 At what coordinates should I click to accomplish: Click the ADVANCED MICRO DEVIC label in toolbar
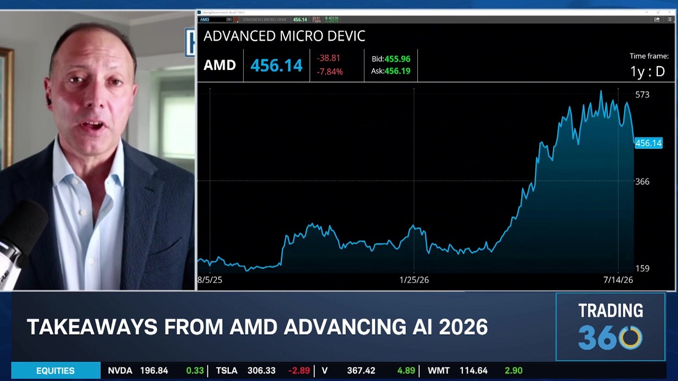click(264, 20)
